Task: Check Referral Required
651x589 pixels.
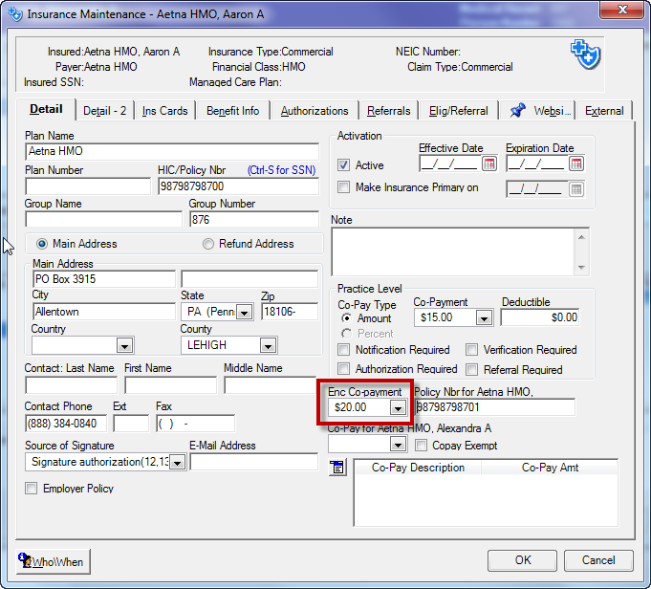Action: tap(471, 369)
